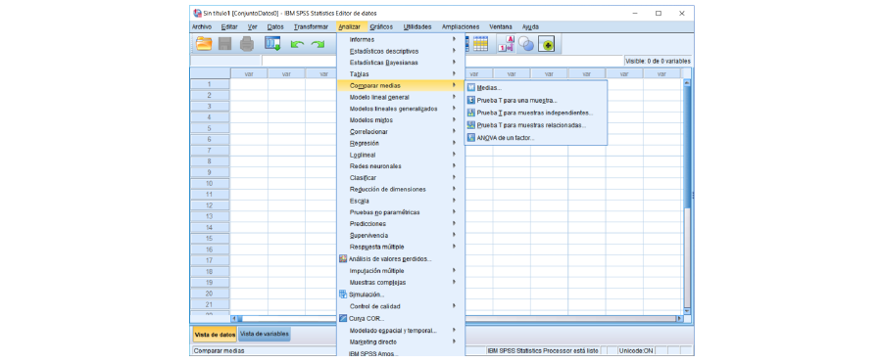This screenshot has width=882, height=363.
Task: Expand the Informes submenu arrow
Action: (454, 39)
